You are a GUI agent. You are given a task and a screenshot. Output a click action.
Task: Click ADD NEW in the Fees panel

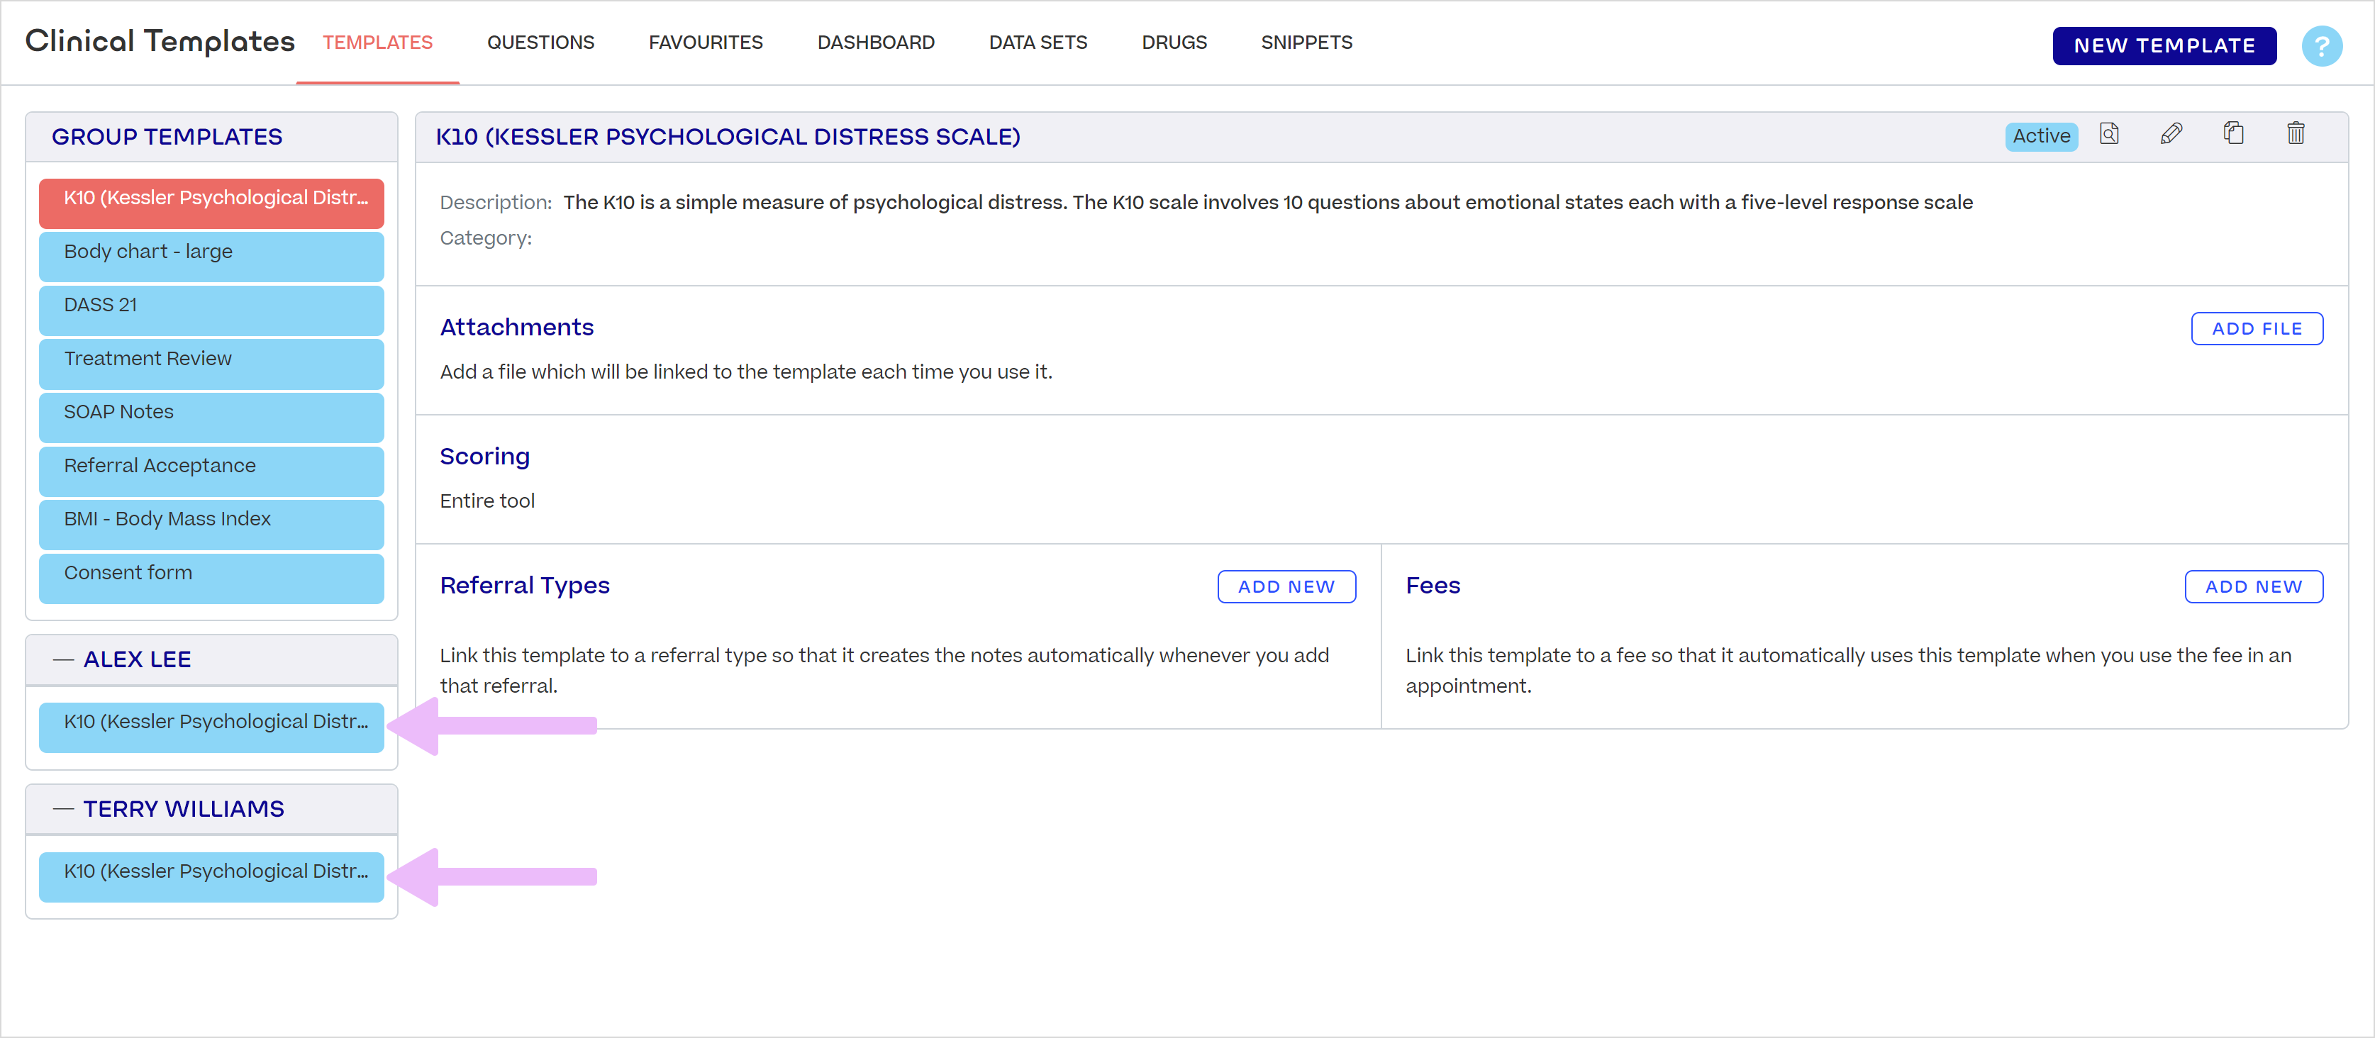pos(2253,586)
